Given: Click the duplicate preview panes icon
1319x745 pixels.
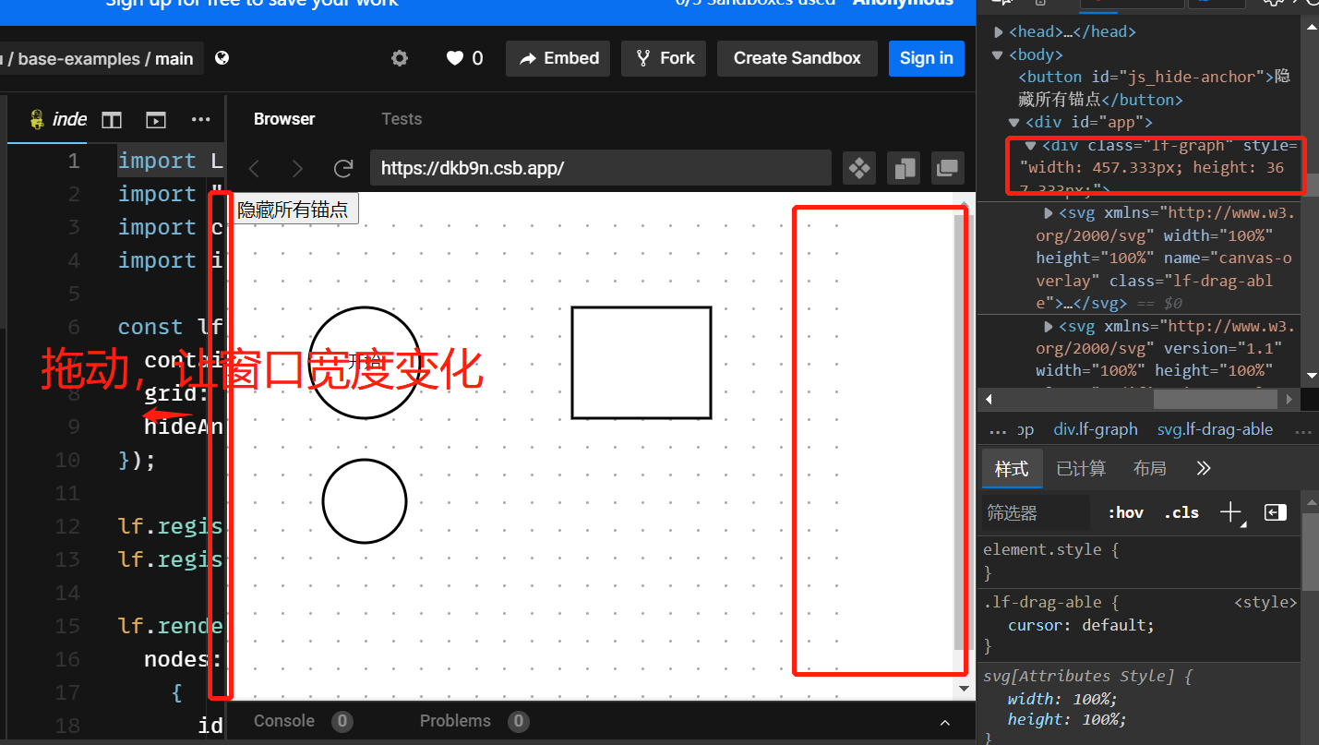Looking at the screenshot, I should pyautogui.click(x=946, y=168).
